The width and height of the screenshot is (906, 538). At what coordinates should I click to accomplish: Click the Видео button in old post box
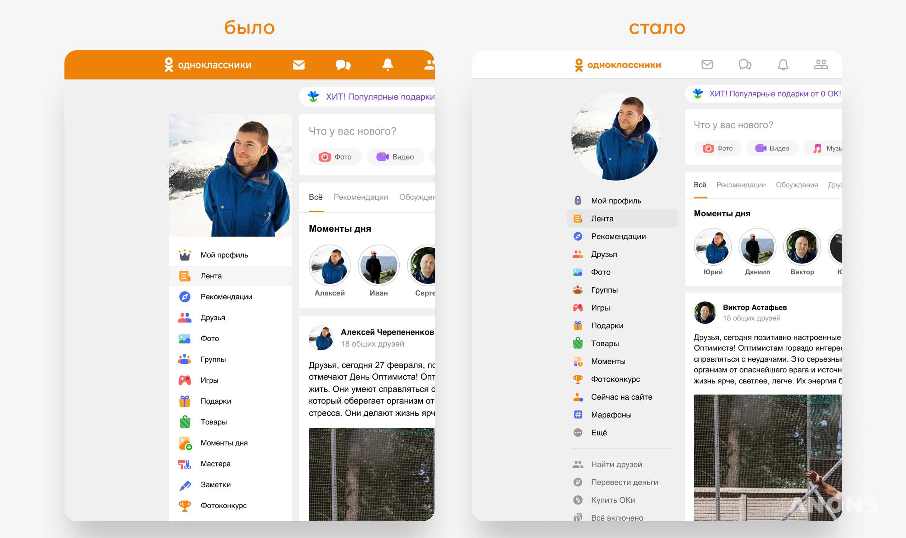[395, 157]
